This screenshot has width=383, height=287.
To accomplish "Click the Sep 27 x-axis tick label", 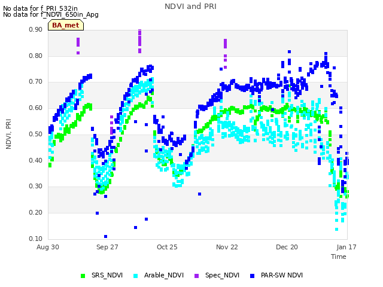I will [x=107, y=247].
